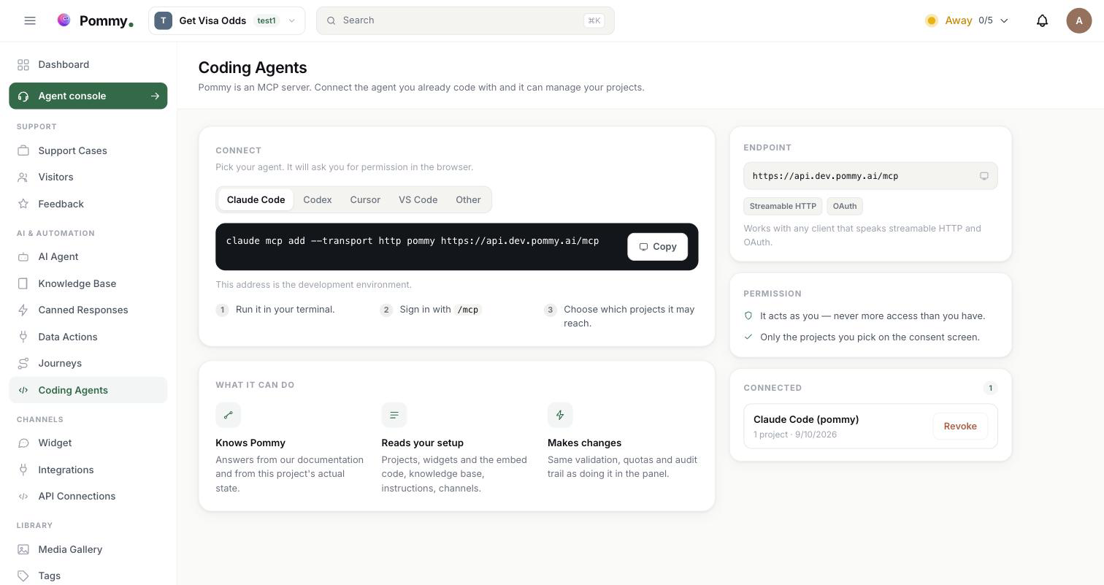Open the notifications bell
1104x585 pixels.
tap(1042, 20)
